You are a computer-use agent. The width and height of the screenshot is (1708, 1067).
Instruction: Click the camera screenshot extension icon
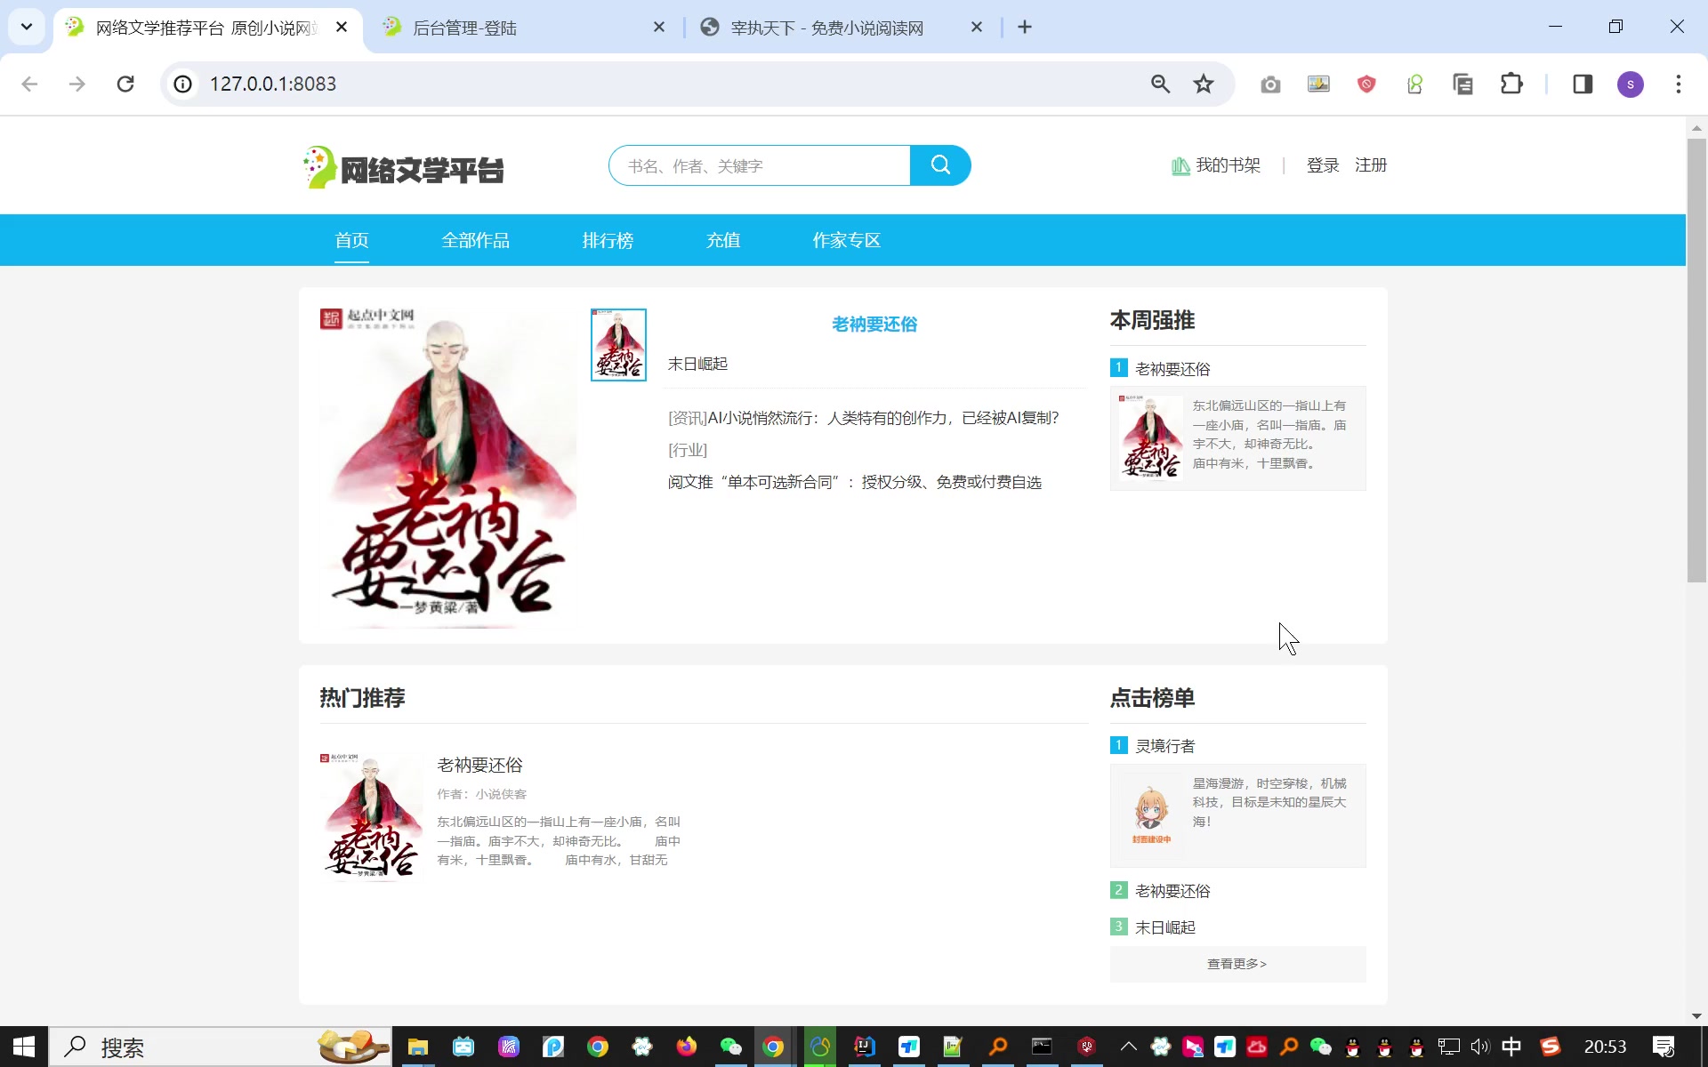1270,84
